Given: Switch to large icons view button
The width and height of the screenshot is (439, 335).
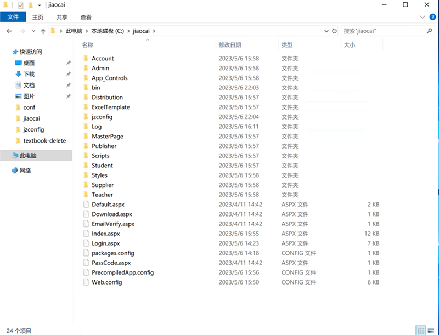Looking at the screenshot, I should coord(431,331).
